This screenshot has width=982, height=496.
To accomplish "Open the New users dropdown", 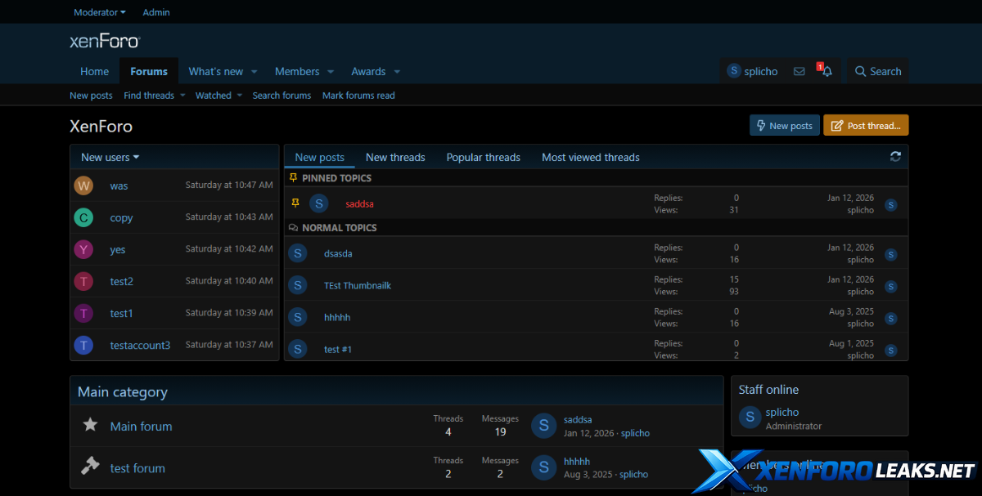I will [x=110, y=157].
